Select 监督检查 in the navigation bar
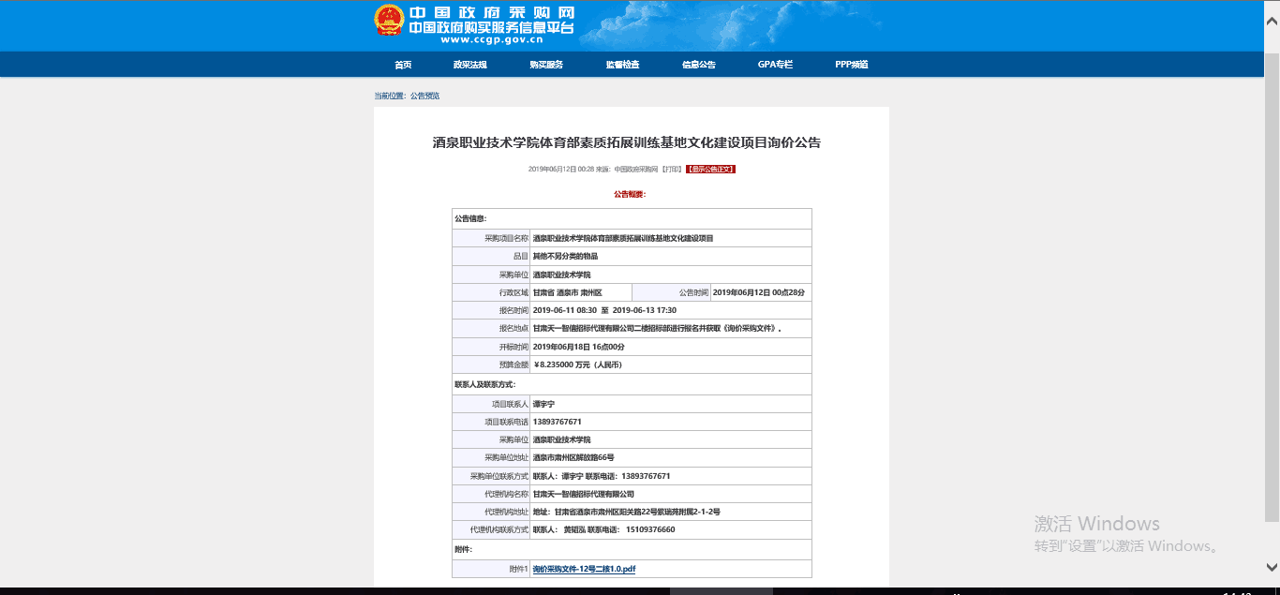Image resolution: width=1280 pixels, height=595 pixels. pyautogui.click(x=622, y=65)
